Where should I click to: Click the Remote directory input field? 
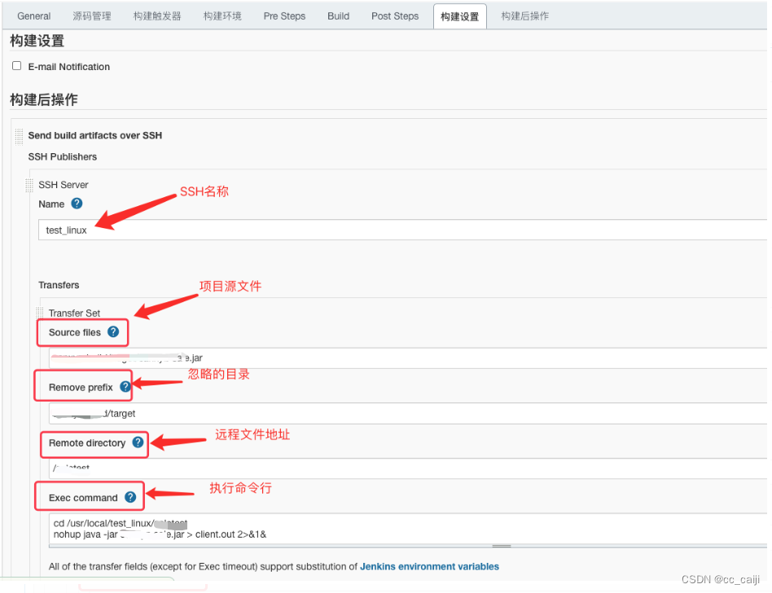pyautogui.click(x=408, y=468)
